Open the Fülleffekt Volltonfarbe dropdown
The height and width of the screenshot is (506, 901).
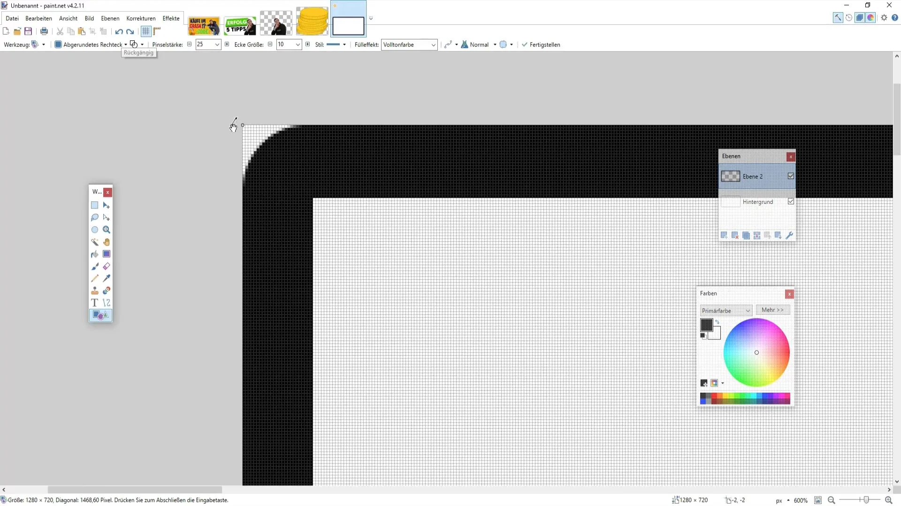click(409, 45)
